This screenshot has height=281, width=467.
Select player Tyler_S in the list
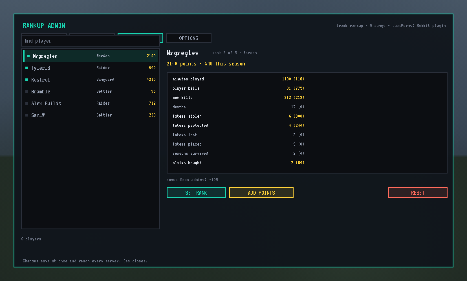point(91,68)
